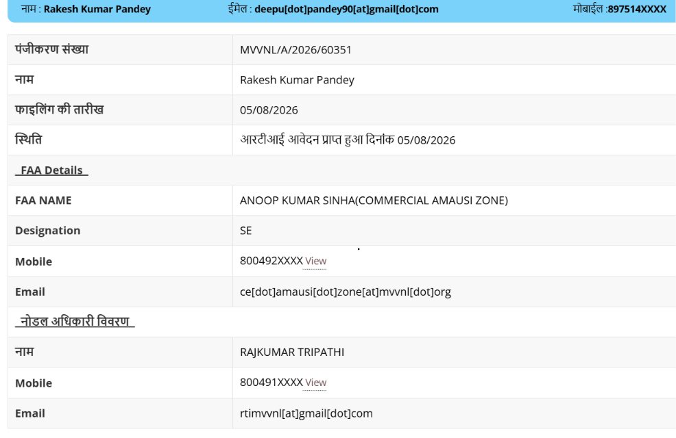This screenshot has height=438, width=676.
Task: Click the नोडल अधिकारी विवरण section heading
Action: click(x=75, y=322)
